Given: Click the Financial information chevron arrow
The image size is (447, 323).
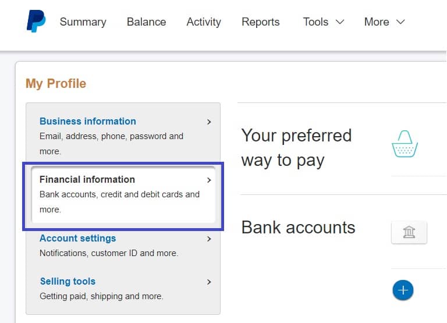Looking at the screenshot, I should click(x=209, y=180).
